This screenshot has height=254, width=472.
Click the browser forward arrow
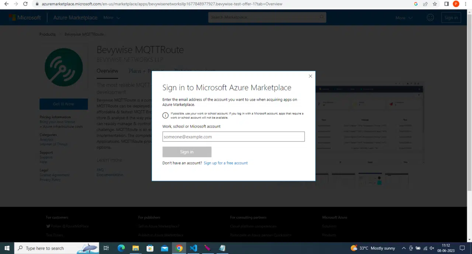[16, 4]
